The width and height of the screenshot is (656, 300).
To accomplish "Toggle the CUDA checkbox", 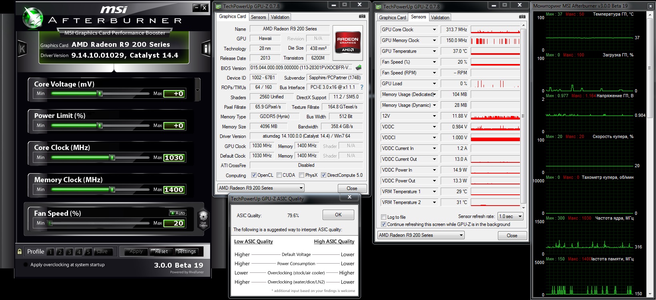I will [279, 175].
